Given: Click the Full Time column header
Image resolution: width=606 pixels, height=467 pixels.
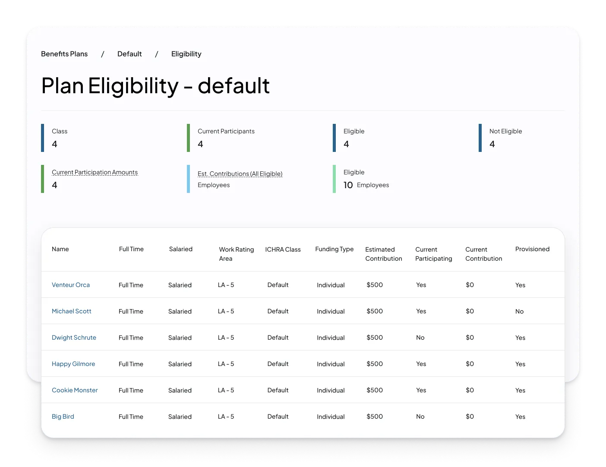Looking at the screenshot, I should pyautogui.click(x=131, y=249).
